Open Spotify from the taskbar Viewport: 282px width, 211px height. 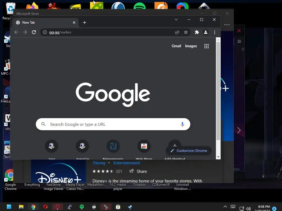click(82, 207)
